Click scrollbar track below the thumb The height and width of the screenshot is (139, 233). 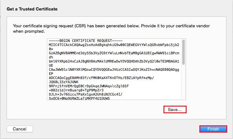point(184,83)
